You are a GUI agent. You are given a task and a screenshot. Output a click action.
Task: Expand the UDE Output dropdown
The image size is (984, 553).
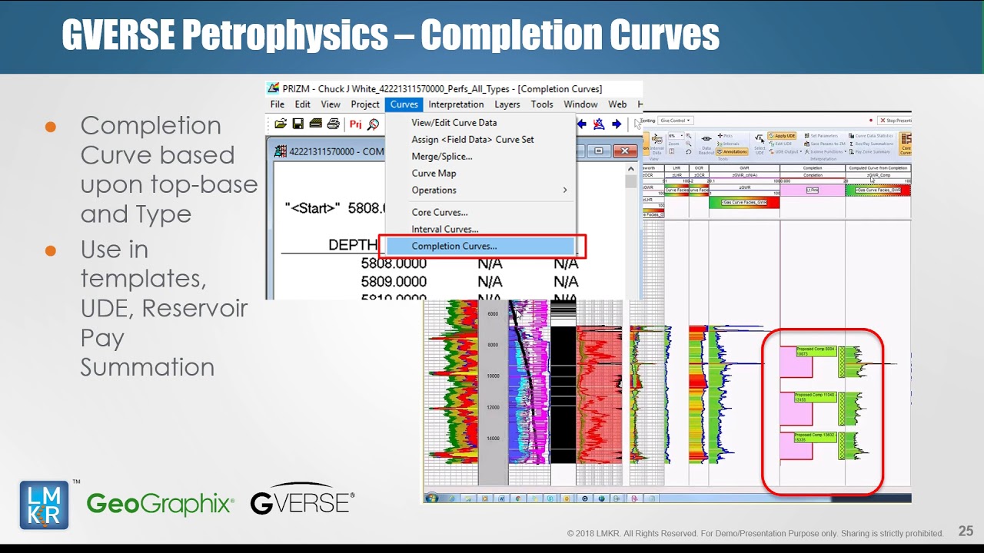(786, 152)
